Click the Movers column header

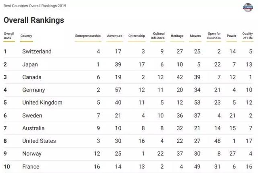(x=195, y=36)
